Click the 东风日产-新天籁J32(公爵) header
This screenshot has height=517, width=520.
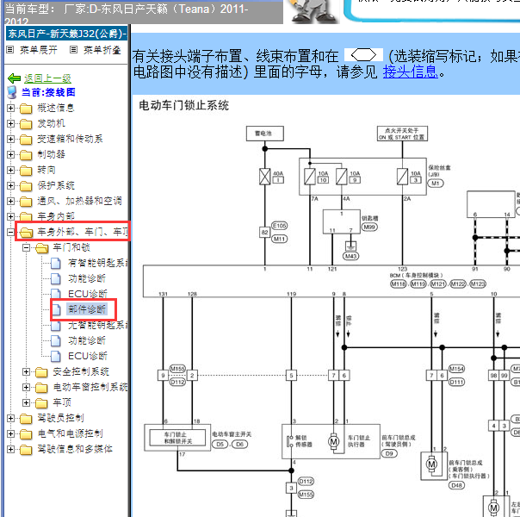click(x=66, y=34)
